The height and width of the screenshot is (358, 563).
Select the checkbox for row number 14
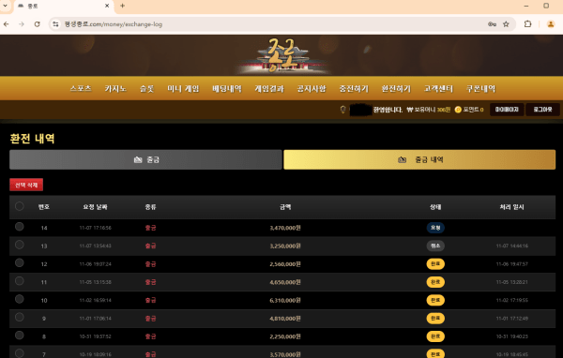(x=20, y=227)
